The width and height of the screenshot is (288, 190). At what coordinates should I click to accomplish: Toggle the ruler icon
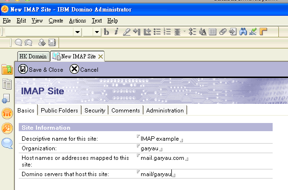coord(263,32)
